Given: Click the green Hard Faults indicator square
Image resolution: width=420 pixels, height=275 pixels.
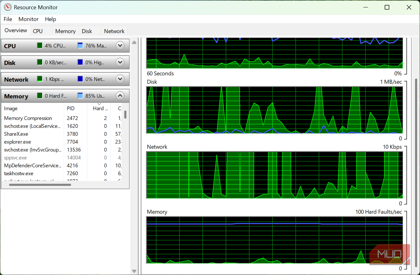Looking at the screenshot, I should (40, 96).
